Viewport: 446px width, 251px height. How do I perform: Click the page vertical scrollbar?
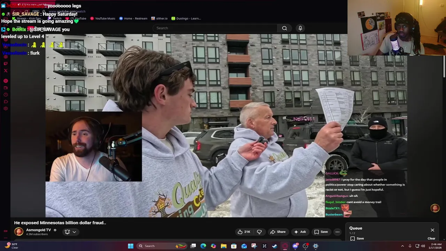(444, 66)
